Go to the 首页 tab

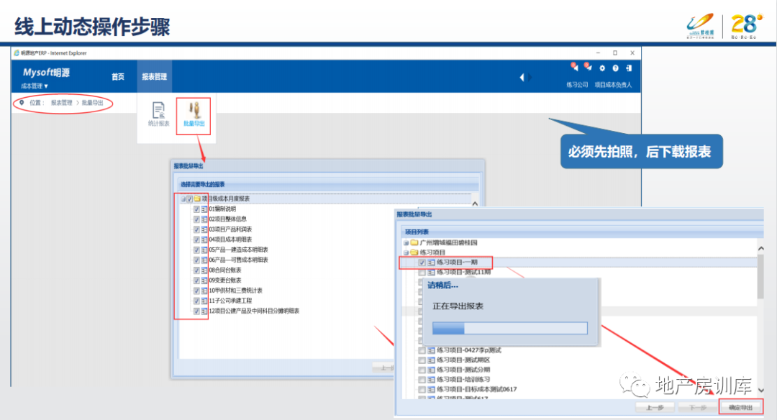[118, 77]
